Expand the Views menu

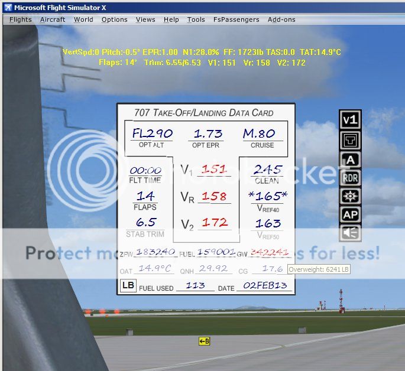pos(145,19)
